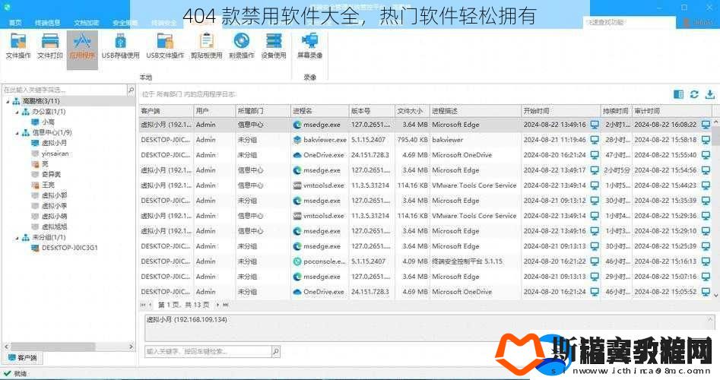Switch to the 安全策略 tab
This screenshot has width=720, height=380.
tap(125, 23)
